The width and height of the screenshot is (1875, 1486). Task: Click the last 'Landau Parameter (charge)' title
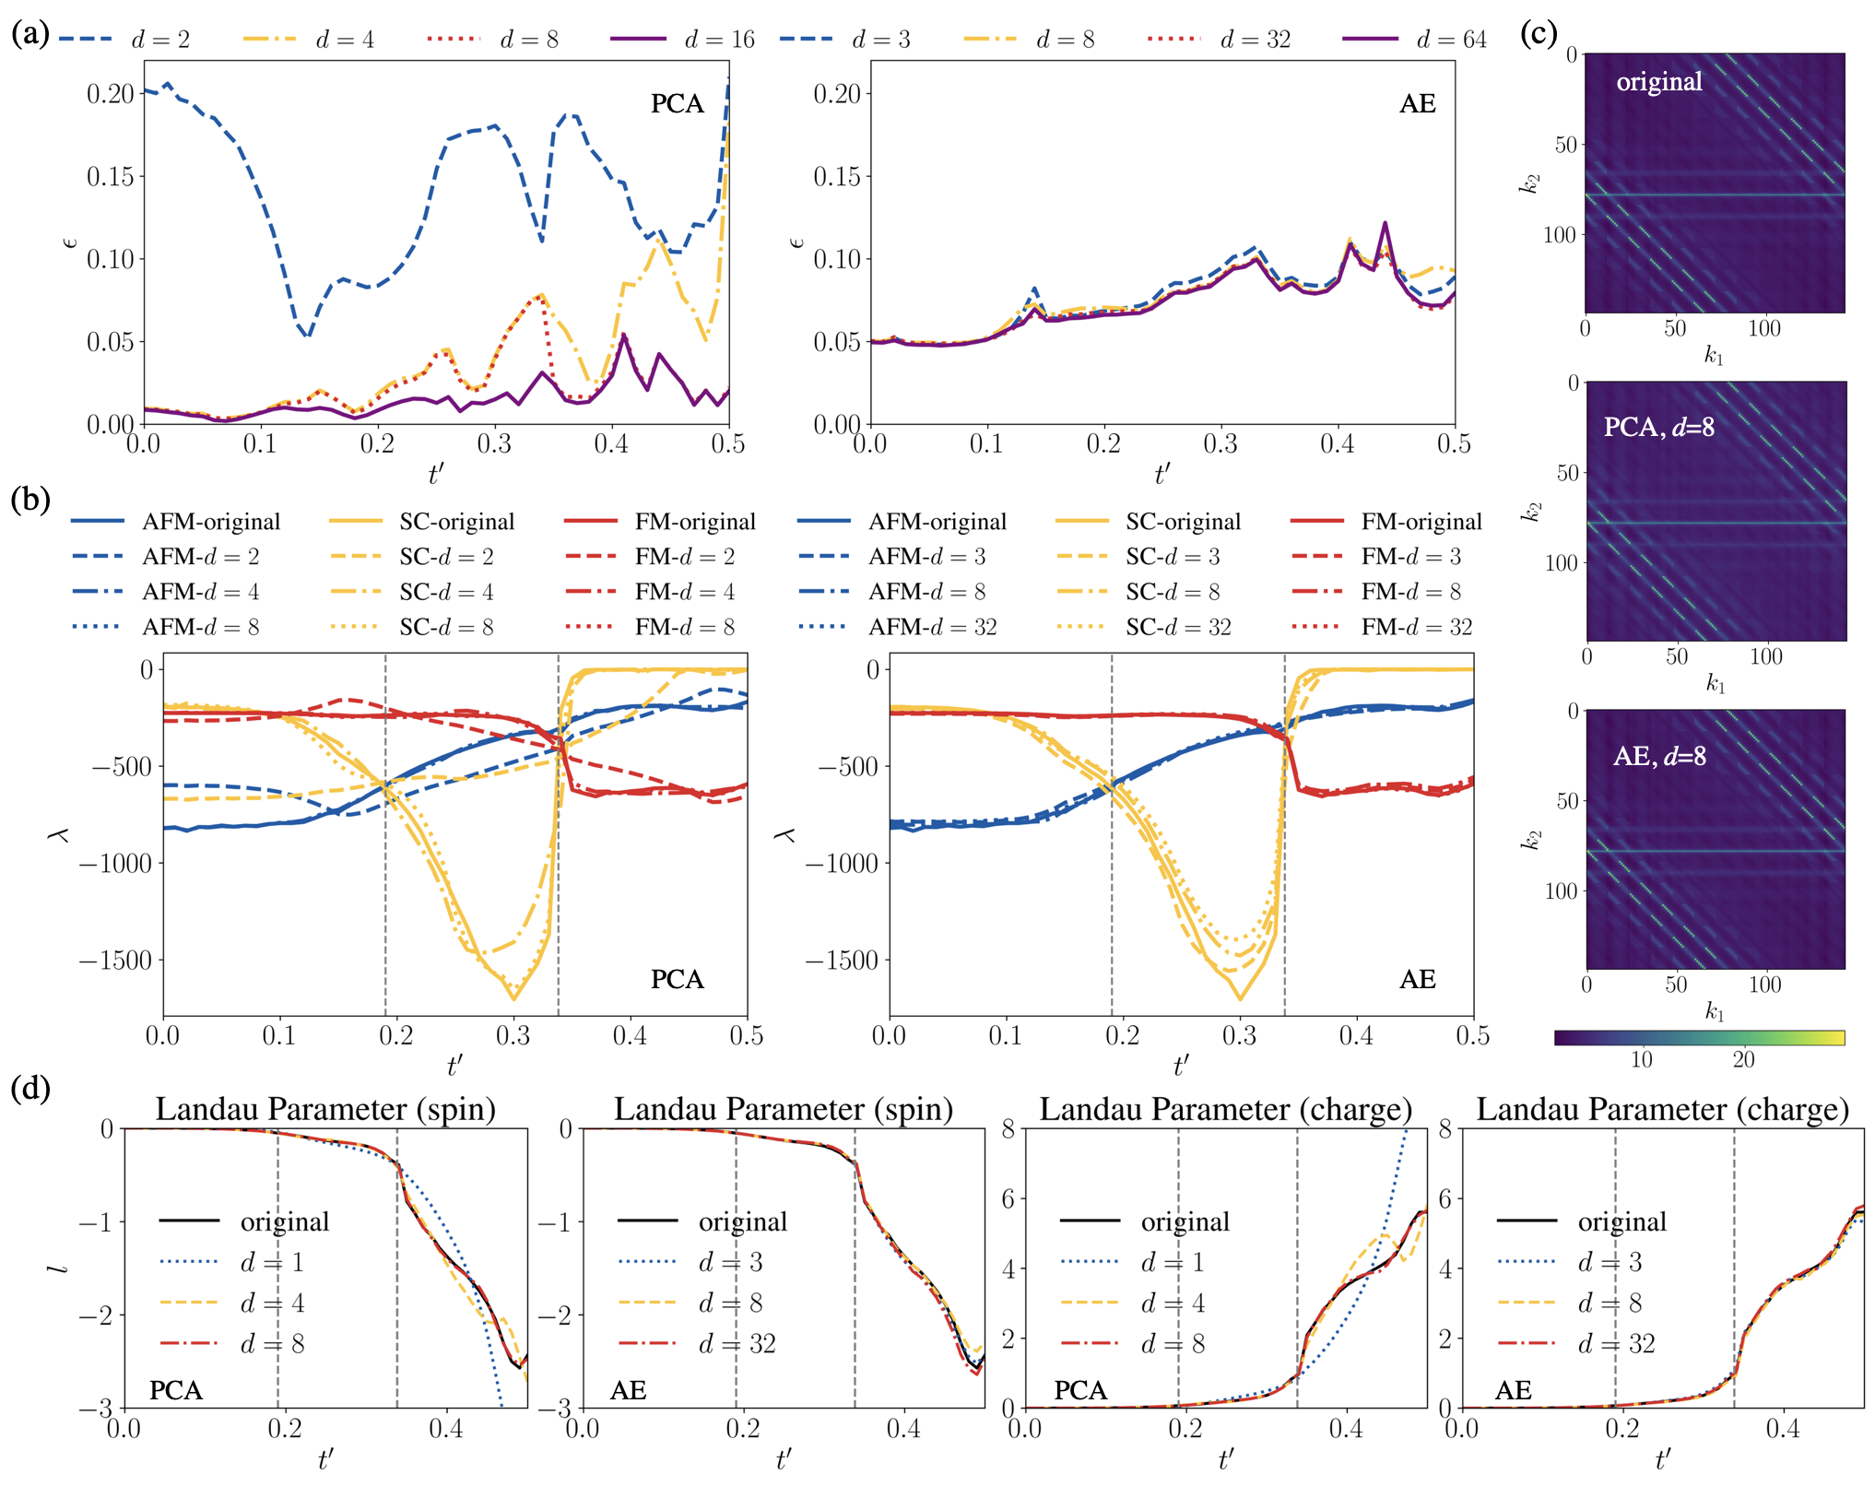(1662, 1109)
